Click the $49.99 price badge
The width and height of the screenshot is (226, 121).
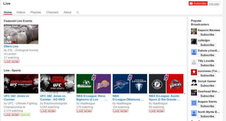click(x=25, y=115)
